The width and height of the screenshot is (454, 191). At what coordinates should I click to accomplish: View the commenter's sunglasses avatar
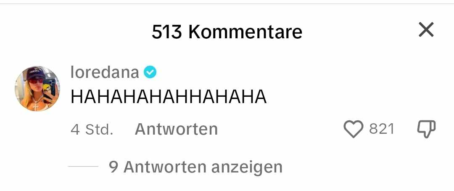coord(38,89)
